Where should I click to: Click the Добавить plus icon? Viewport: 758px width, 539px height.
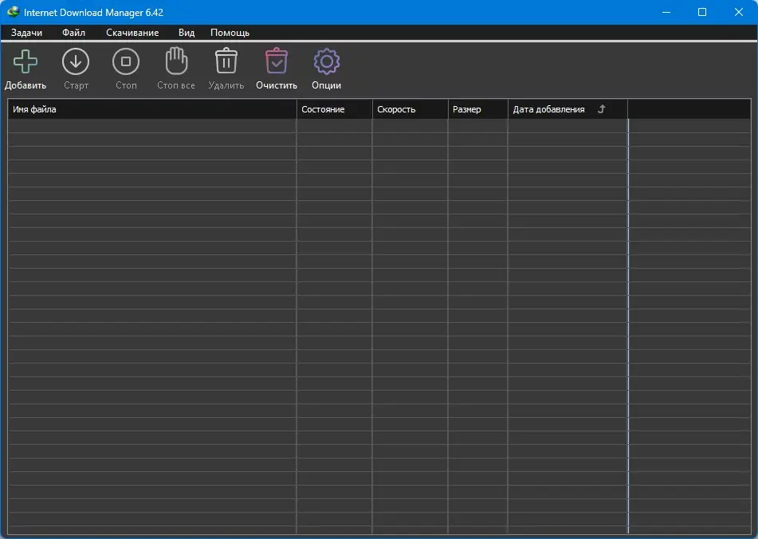pyautogui.click(x=26, y=61)
